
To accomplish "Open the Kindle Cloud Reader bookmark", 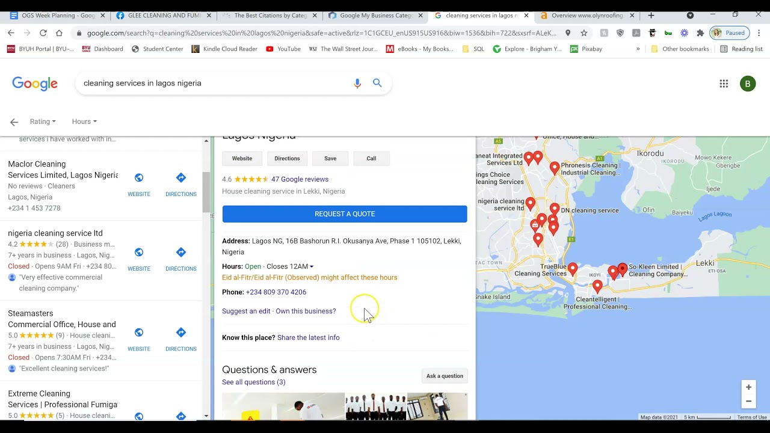I will tap(224, 49).
